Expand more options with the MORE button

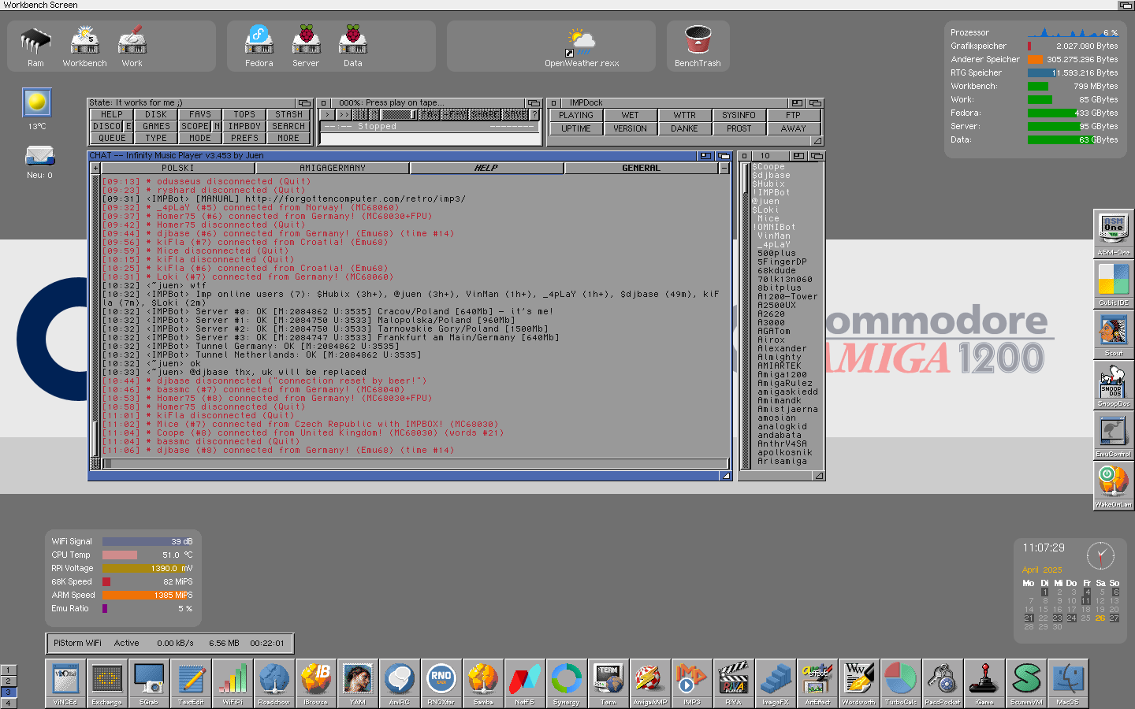point(288,138)
